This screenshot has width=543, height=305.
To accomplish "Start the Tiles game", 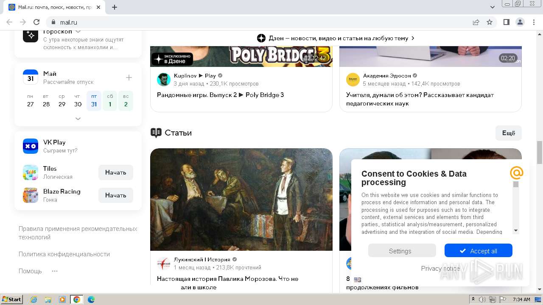I will pos(116,172).
